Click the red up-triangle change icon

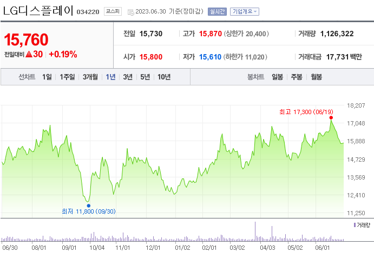(29, 54)
